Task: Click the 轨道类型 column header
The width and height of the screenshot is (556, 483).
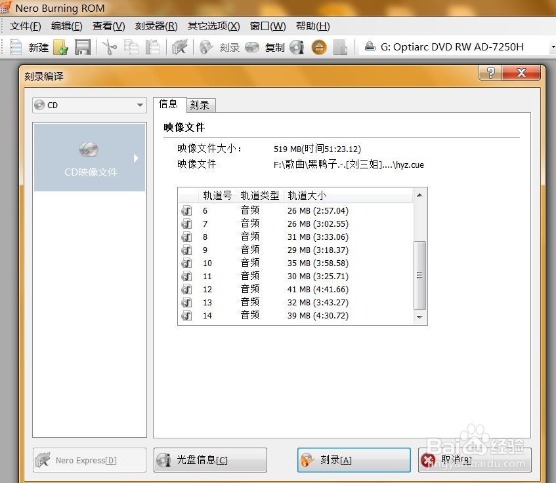Action: click(259, 195)
